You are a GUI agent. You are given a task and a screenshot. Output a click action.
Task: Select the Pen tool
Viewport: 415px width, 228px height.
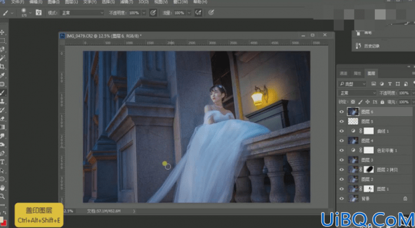coord(2,153)
